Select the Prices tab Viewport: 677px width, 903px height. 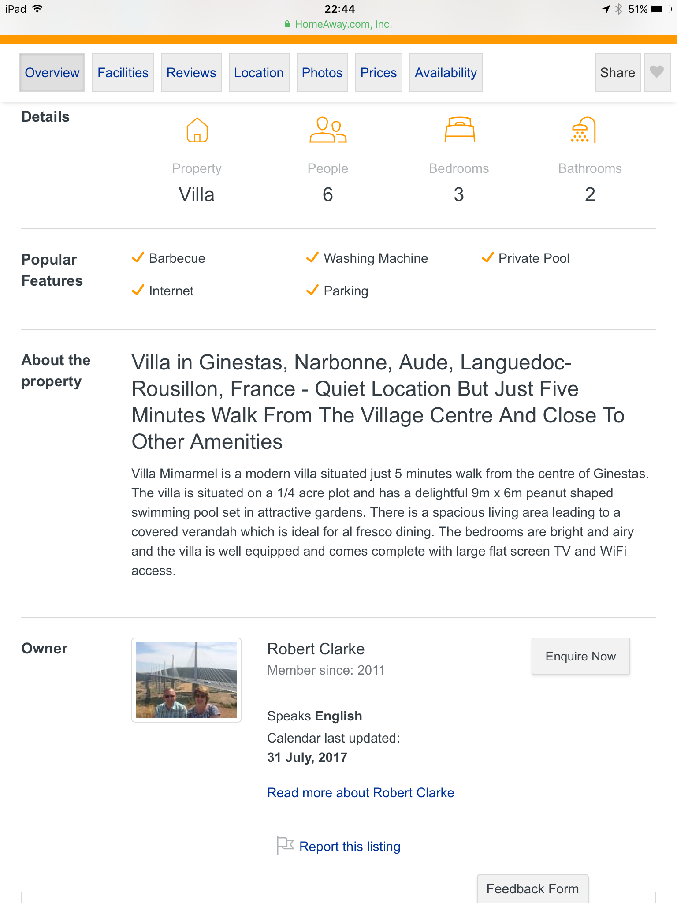(x=379, y=73)
